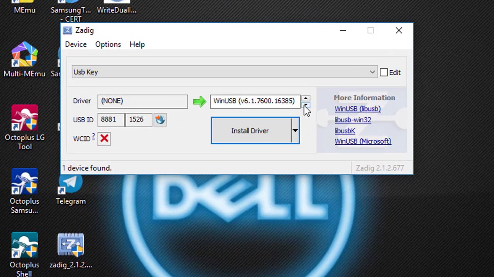
Task: Open the Options menu in Zadig
Action: [x=108, y=44]
